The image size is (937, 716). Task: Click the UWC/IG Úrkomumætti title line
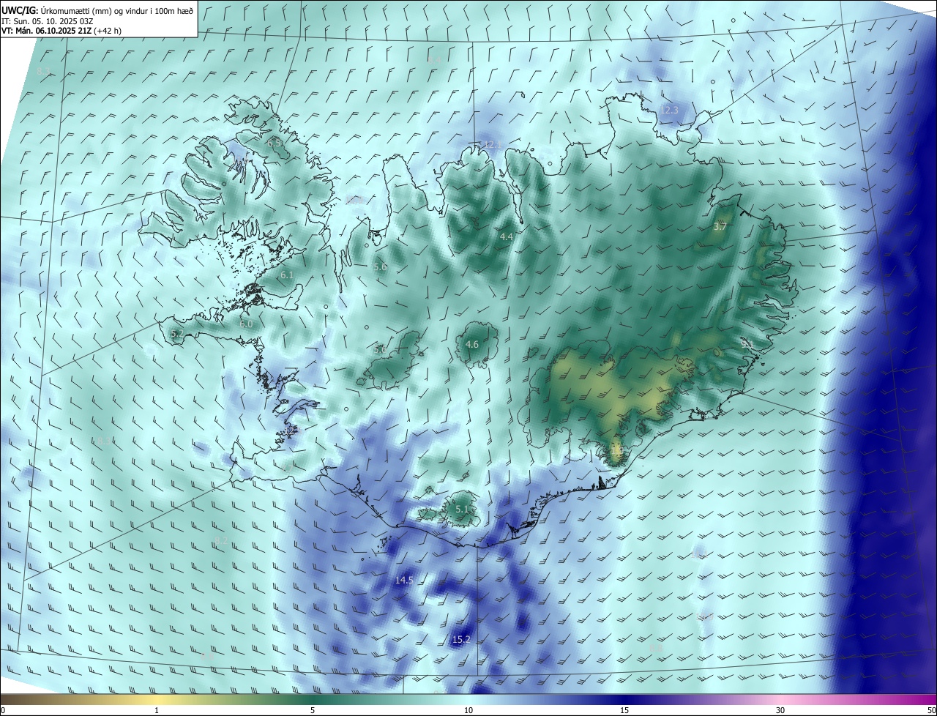click(x=97, y=10)
